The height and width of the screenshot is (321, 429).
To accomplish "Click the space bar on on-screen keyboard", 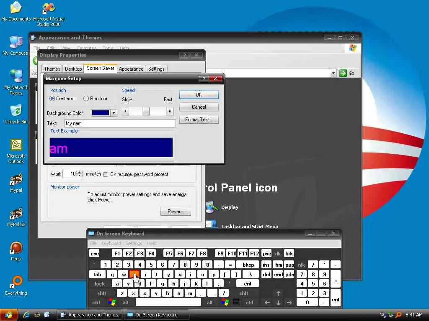I will point(168,302).
